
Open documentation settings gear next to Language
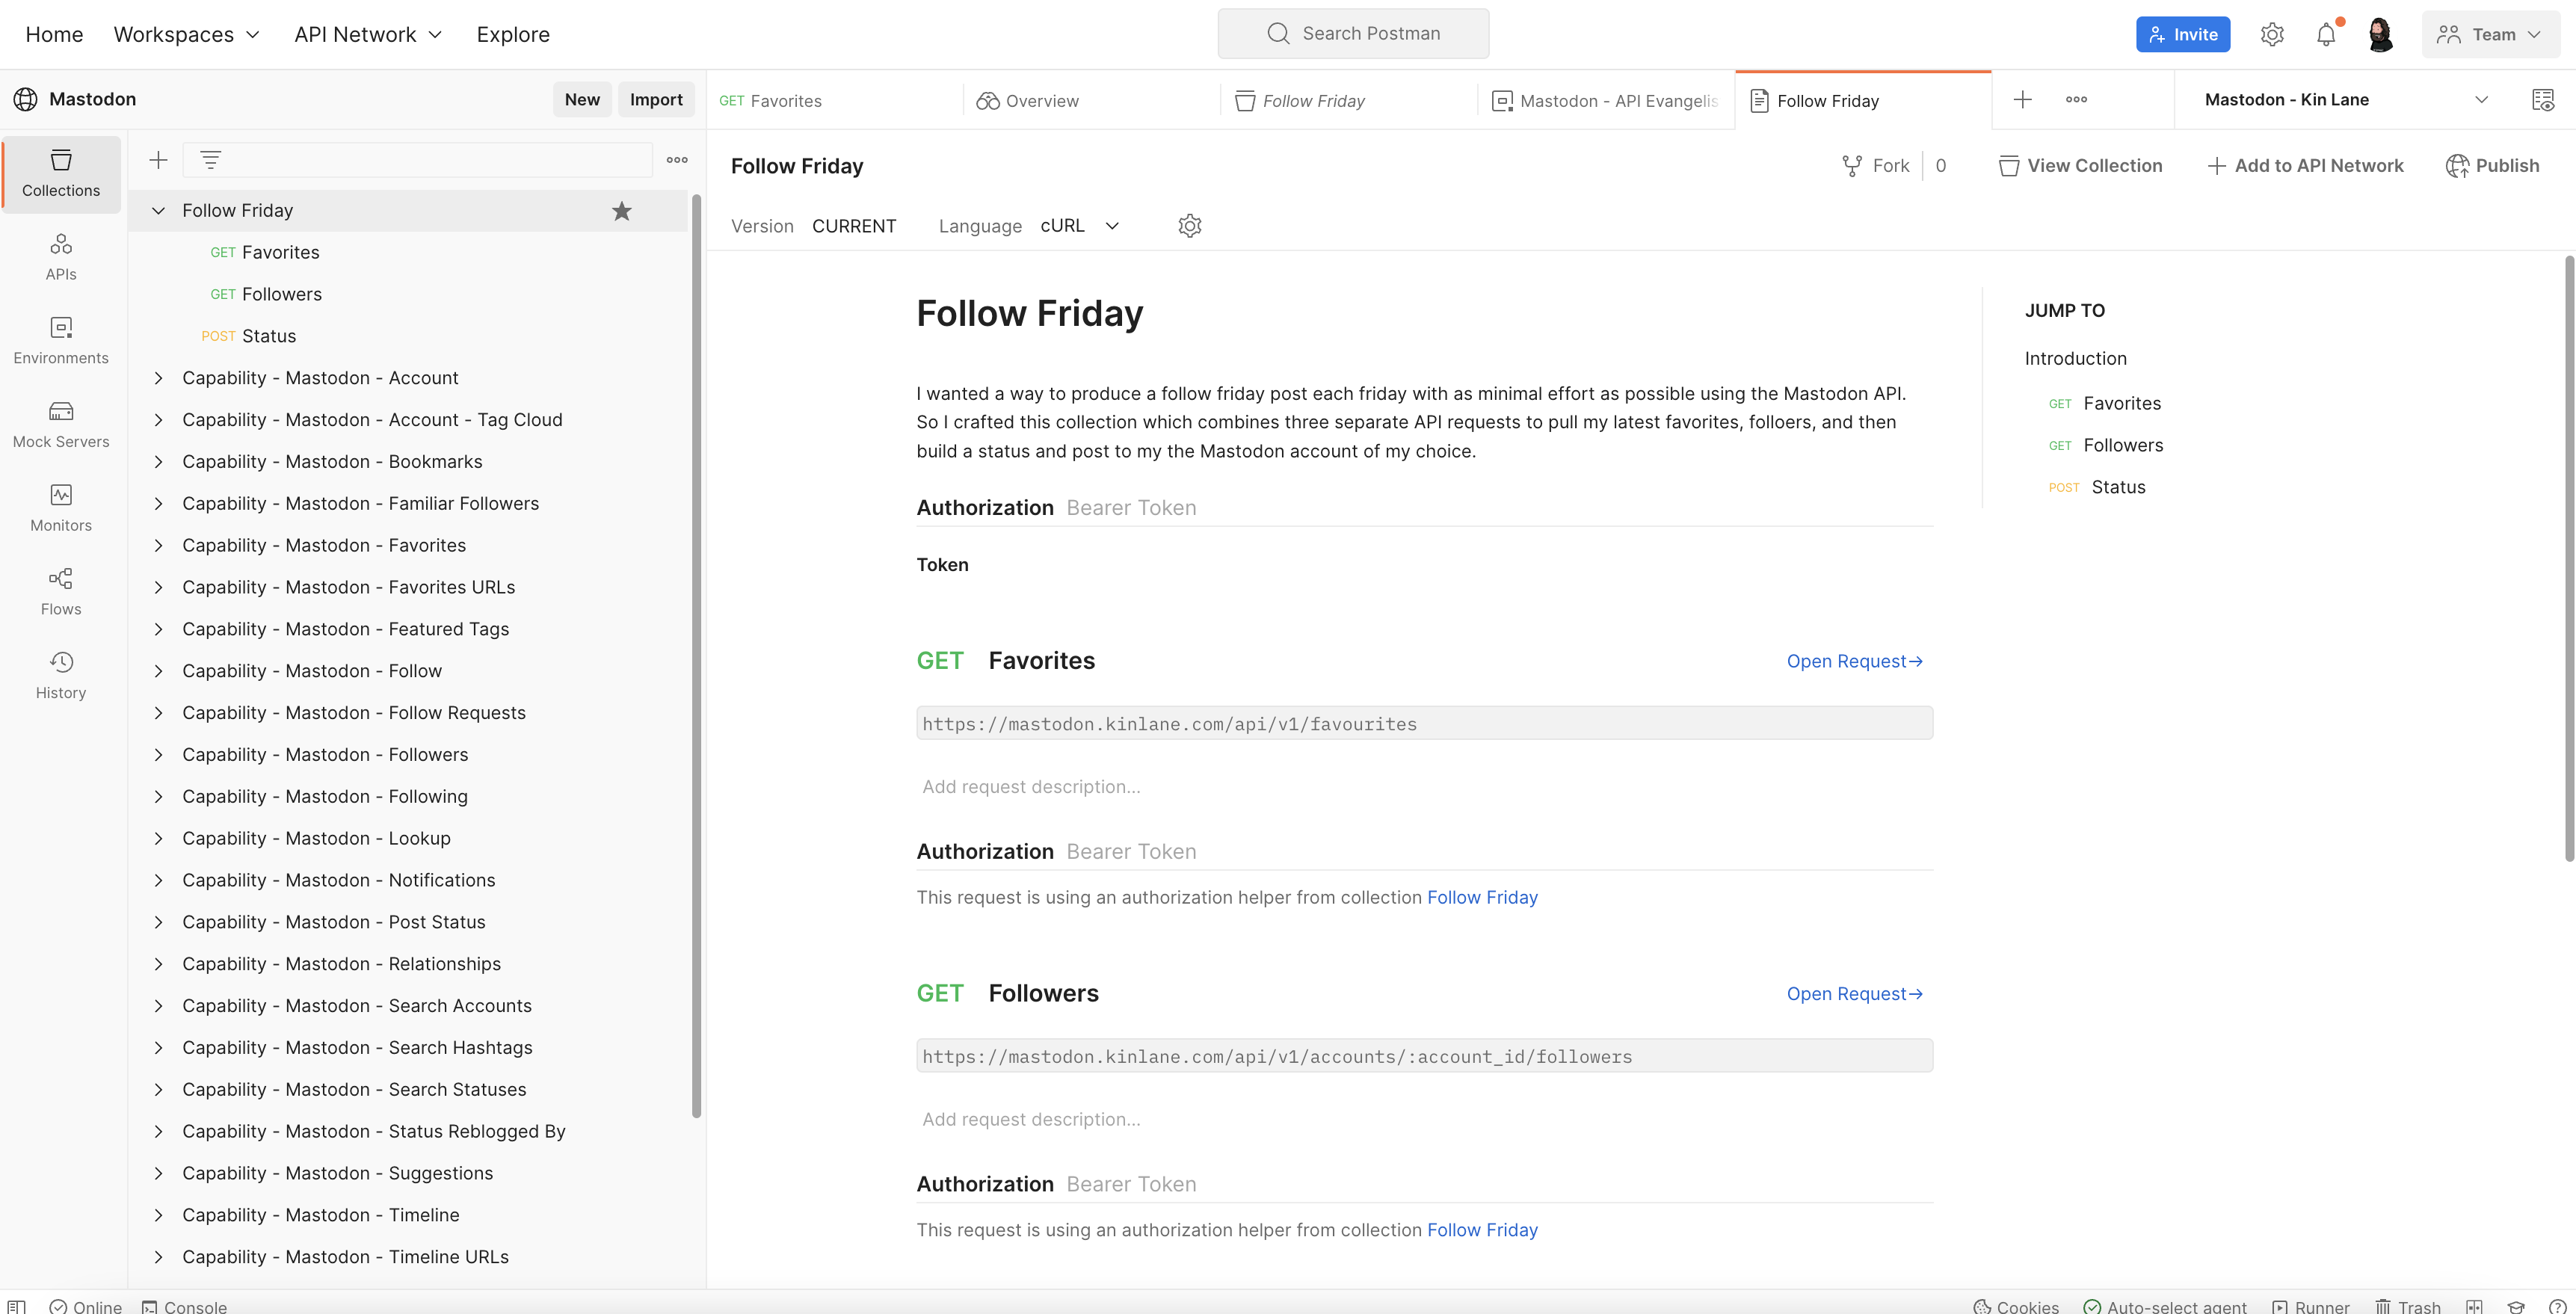[x=1189, y=226]
